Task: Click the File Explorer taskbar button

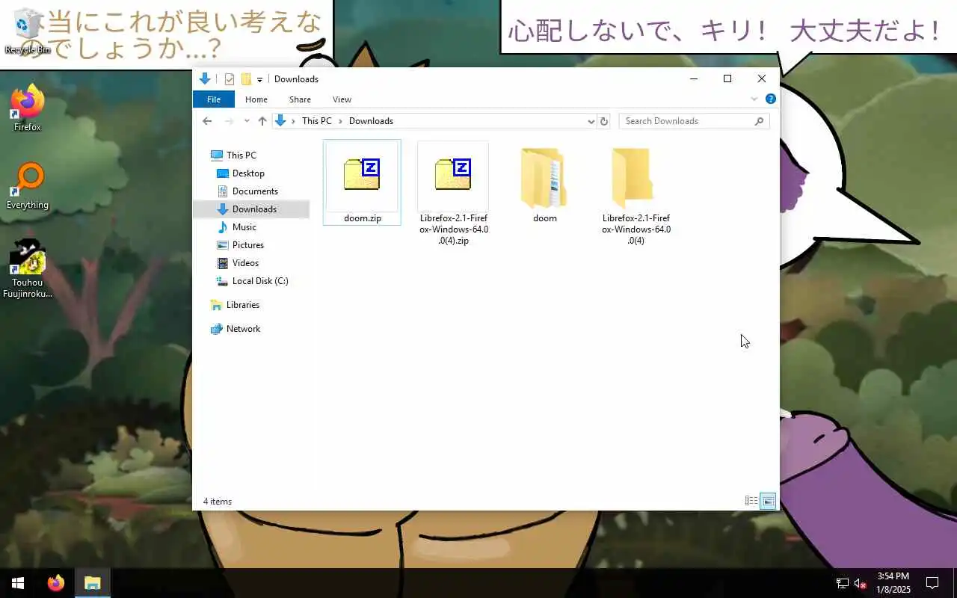Action: click(x=93, y=583)
